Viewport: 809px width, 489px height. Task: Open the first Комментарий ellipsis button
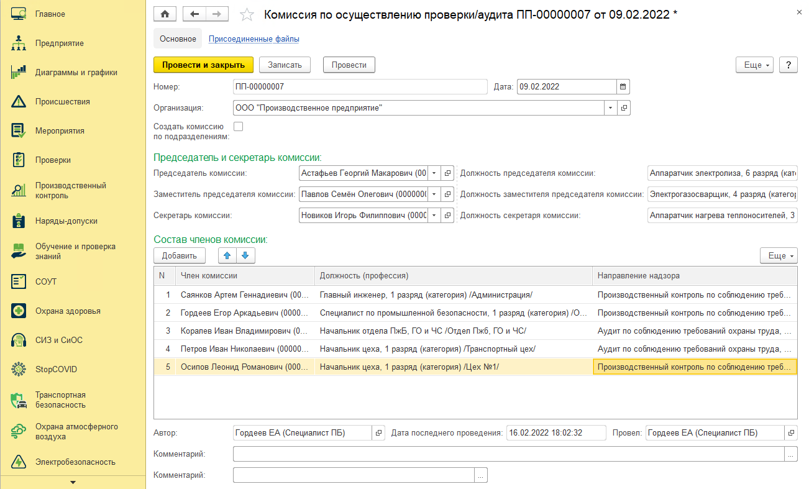coord(791,454)
